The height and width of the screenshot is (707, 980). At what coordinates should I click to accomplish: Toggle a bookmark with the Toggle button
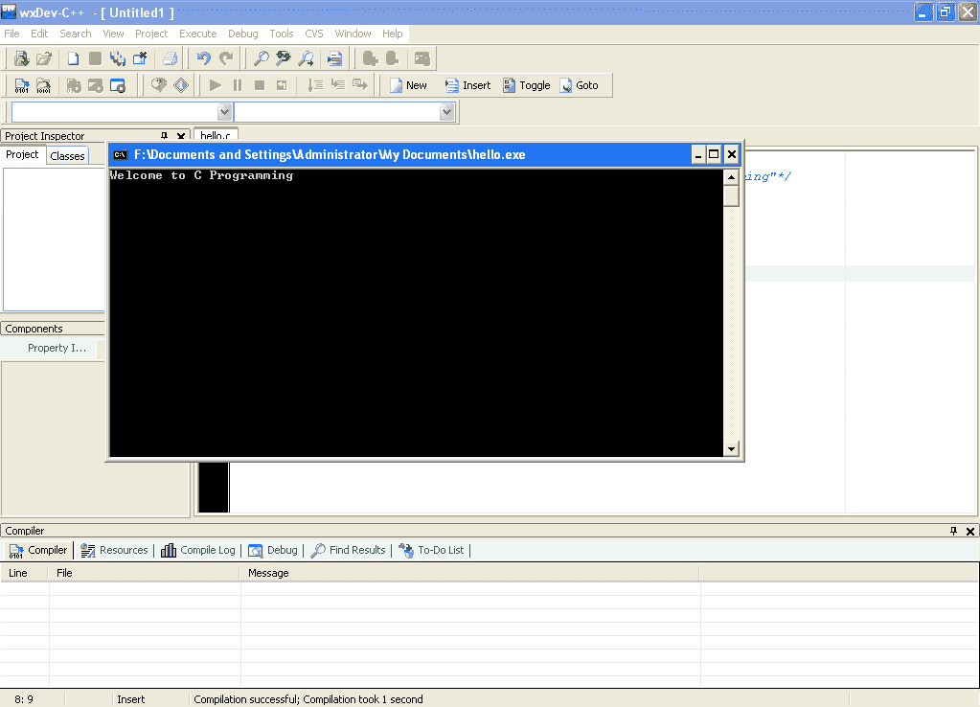526,84
